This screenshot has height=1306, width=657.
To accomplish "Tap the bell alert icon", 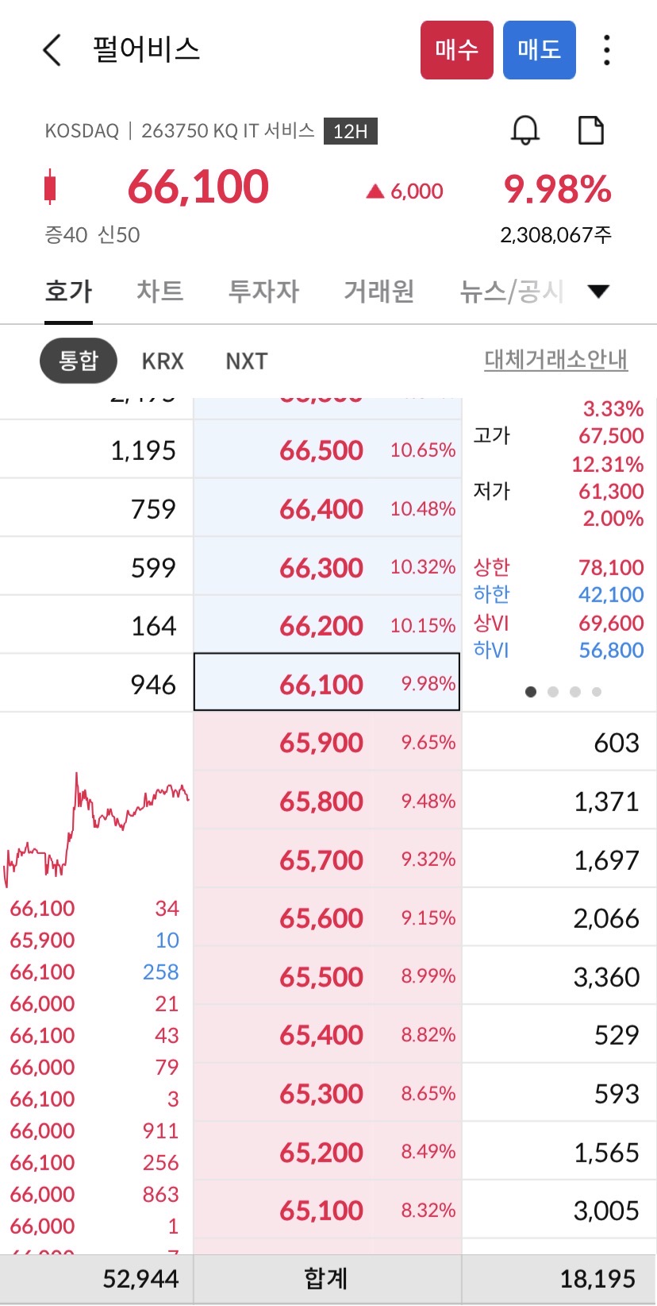I will 525,130.
